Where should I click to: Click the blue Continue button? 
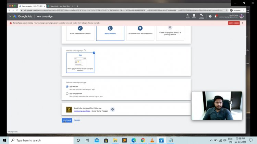[67, 120]
